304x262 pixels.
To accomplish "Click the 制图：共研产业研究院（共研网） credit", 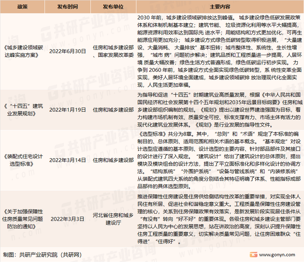I will pyautogui.click(x=43, y=255).
